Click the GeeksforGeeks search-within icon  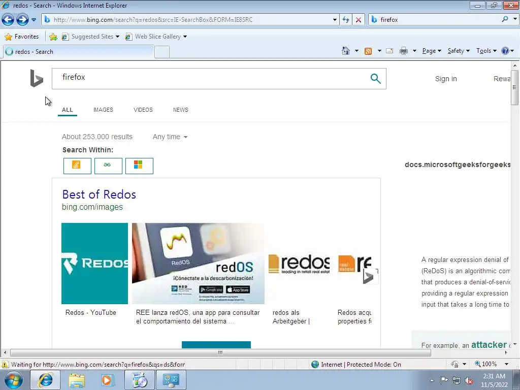click(108, 166)
